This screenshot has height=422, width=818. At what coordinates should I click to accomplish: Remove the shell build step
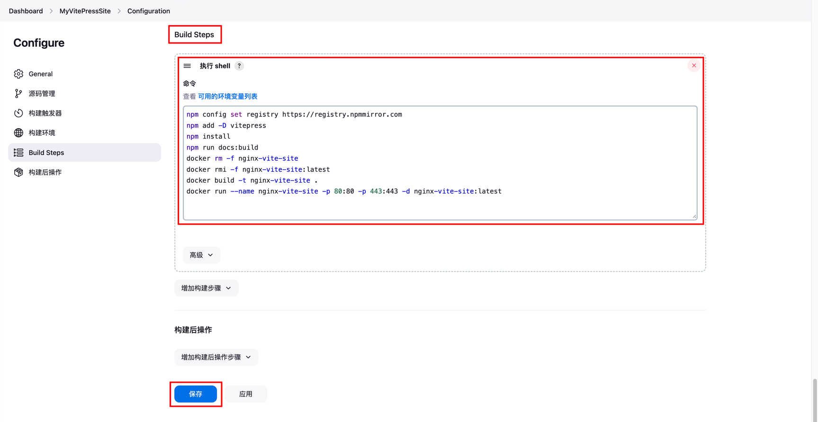tap(693, 65)
